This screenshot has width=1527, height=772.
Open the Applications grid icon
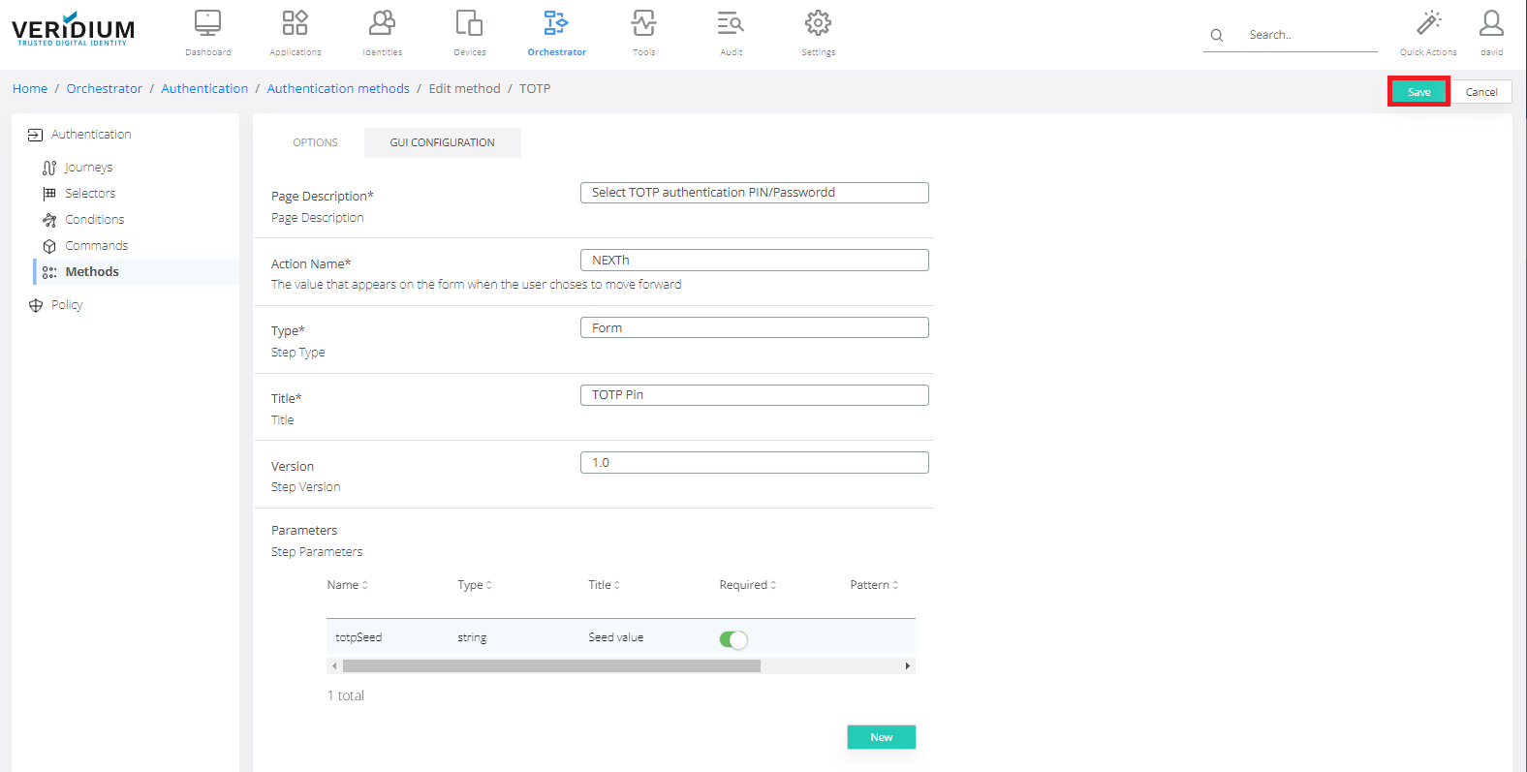295,23
